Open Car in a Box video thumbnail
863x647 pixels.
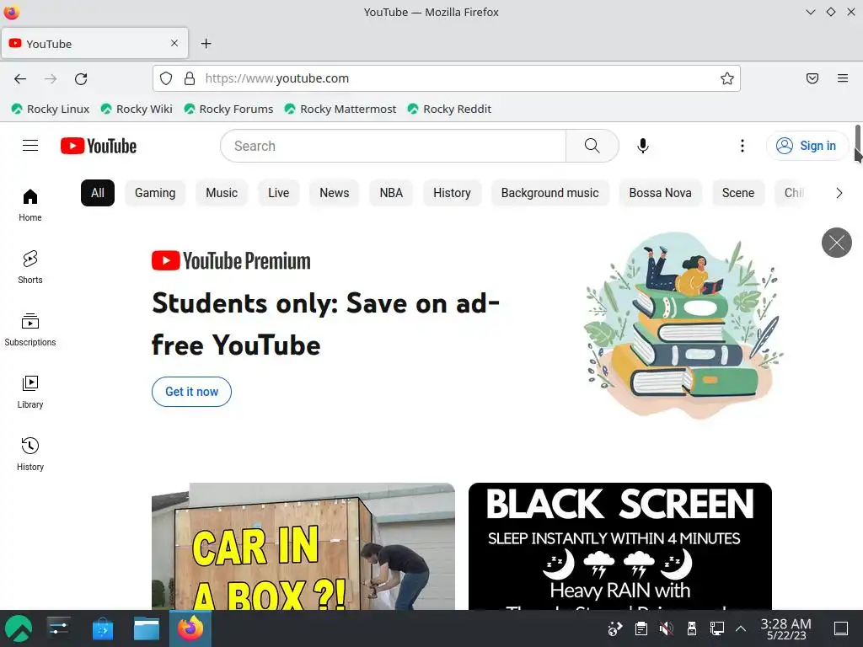[x=303, y=546]
